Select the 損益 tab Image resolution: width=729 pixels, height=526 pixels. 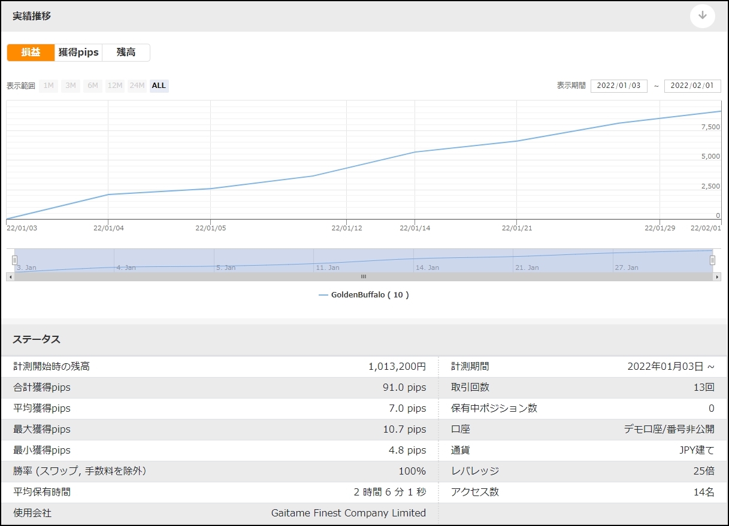pyautogui.click(x=31, y=53)
